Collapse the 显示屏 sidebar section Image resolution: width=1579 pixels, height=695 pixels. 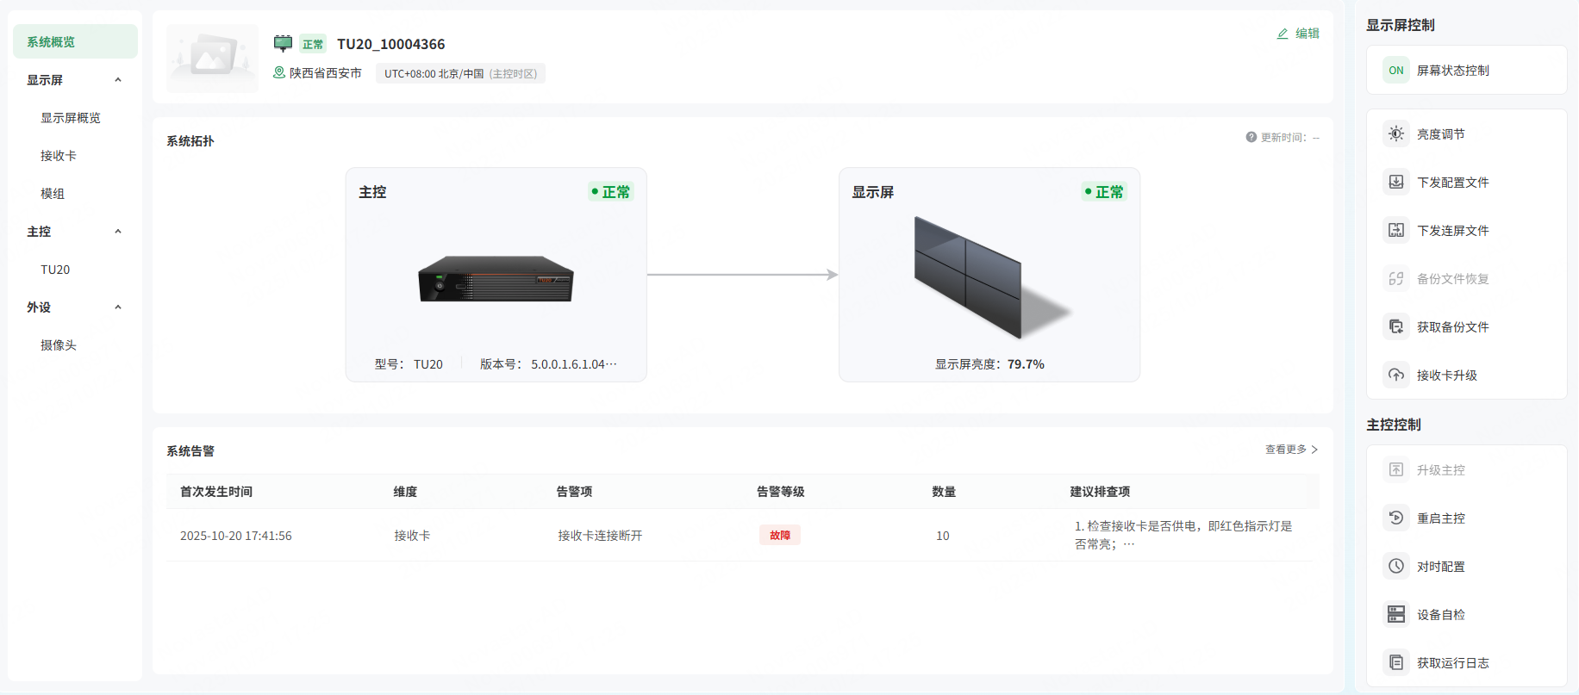(x=118, y=80)
